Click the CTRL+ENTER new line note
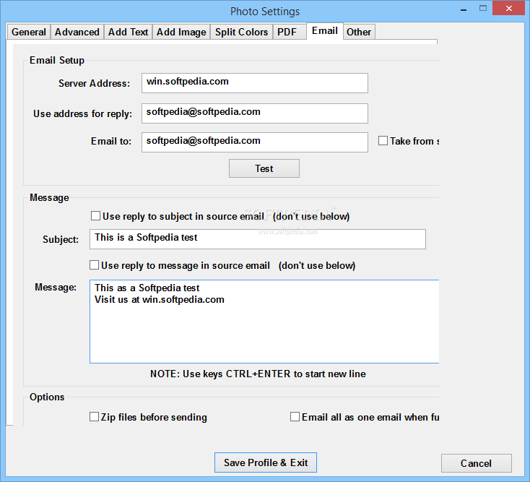This screenshot has height=482, width=530. tap(258, 374)
